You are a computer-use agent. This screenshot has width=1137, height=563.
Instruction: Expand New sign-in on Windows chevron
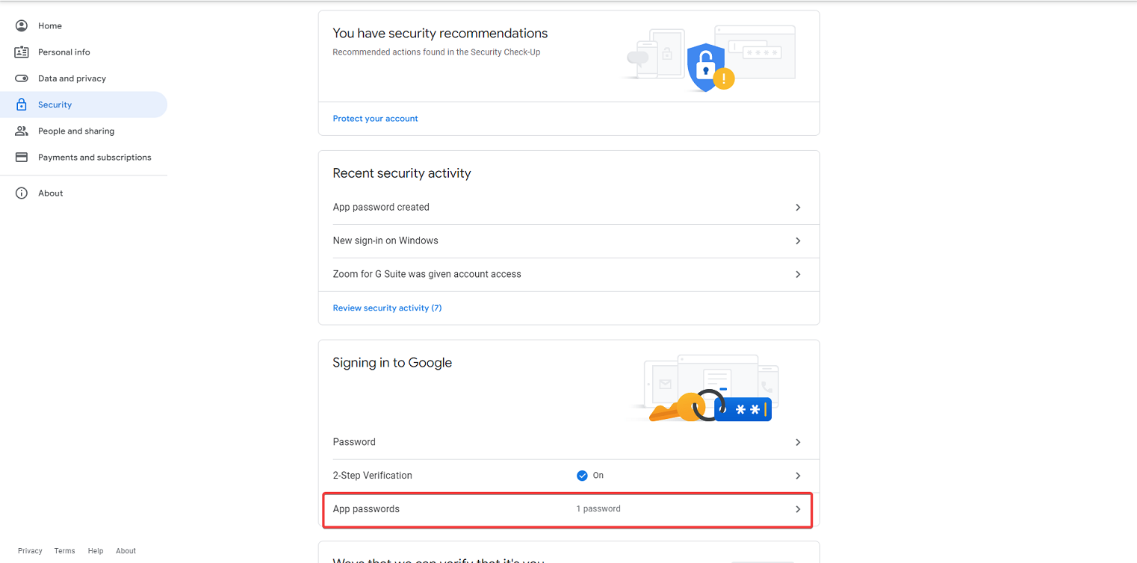tap(798, 241)
